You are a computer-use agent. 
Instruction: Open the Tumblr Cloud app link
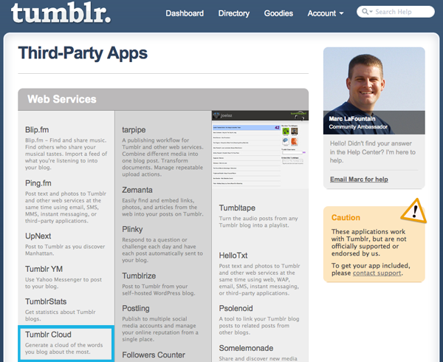48,335
